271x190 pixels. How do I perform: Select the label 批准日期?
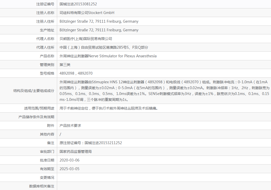pyautogui.click(x=47, y=160)
